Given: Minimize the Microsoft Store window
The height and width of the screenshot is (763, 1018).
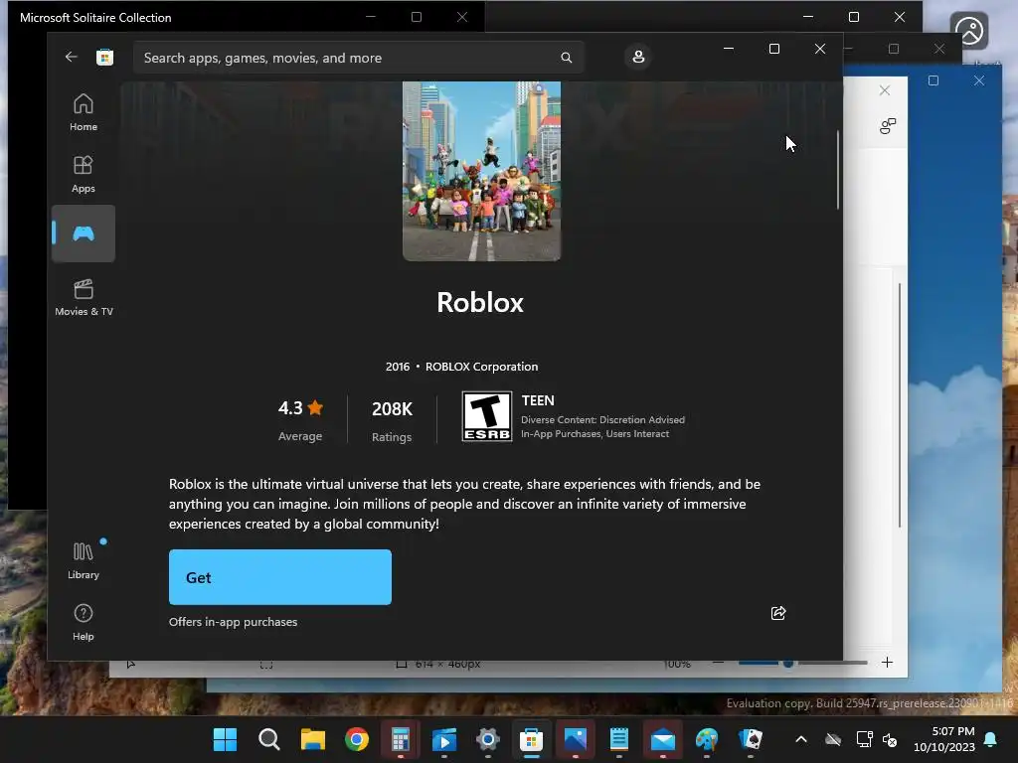Looking at the screenshot, I should point(729,49).
